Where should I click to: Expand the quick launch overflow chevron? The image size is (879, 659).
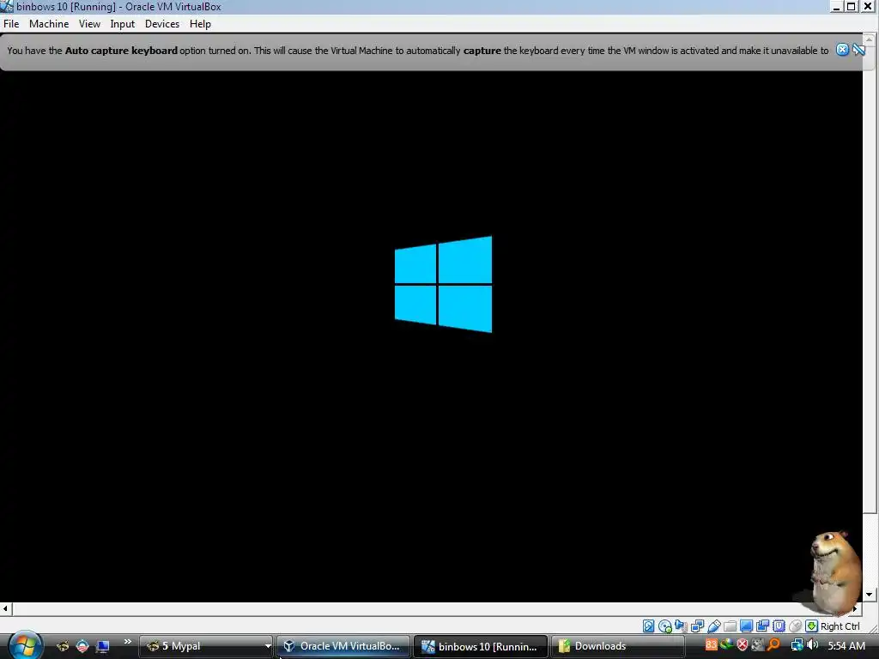tap(127, 642)
